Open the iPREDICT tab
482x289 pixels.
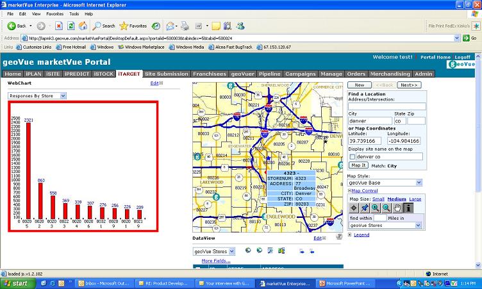point(77,74)
